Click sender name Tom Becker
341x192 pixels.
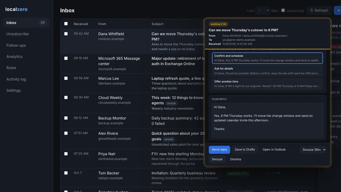point(109,173)
